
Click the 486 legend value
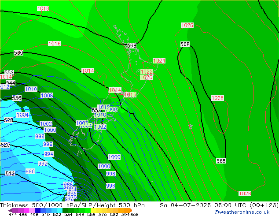(23, 214)
